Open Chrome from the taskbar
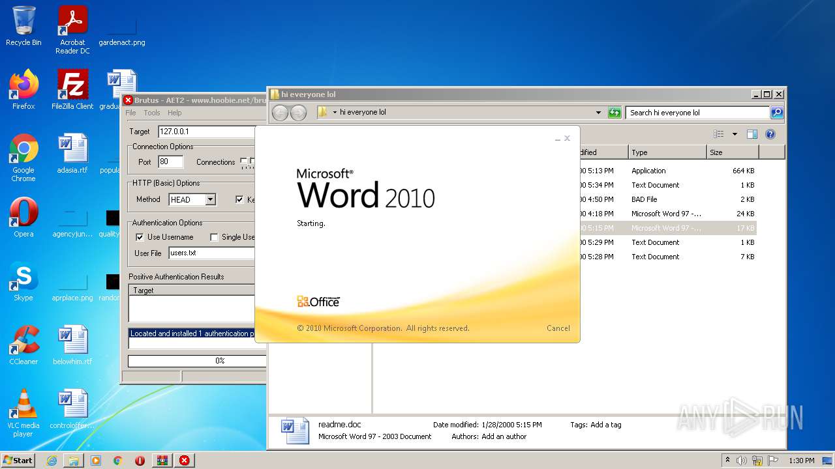Viewport: 835px width, 469px height. point(118,461)
